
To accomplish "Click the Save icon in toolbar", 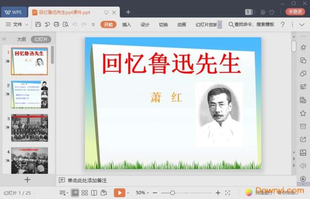I will (x=38, y=24).
